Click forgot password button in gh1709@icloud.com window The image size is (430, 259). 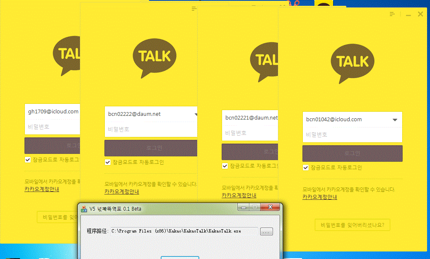pos(58,217)
